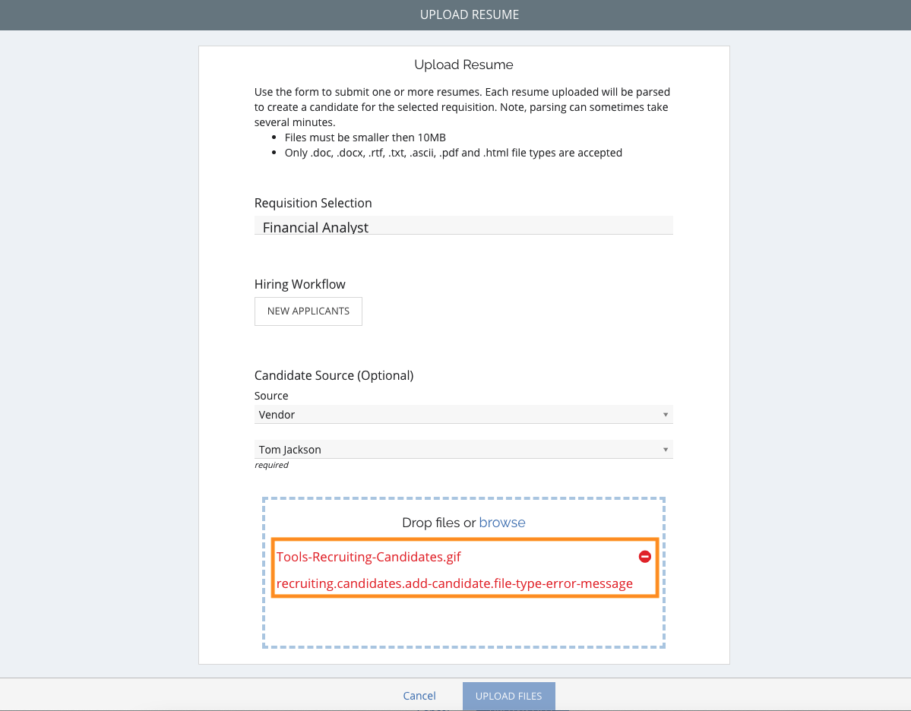Screen dimensions: 911x711
Task: Click the Hiring Workflow label
Action: coord(300,284)
